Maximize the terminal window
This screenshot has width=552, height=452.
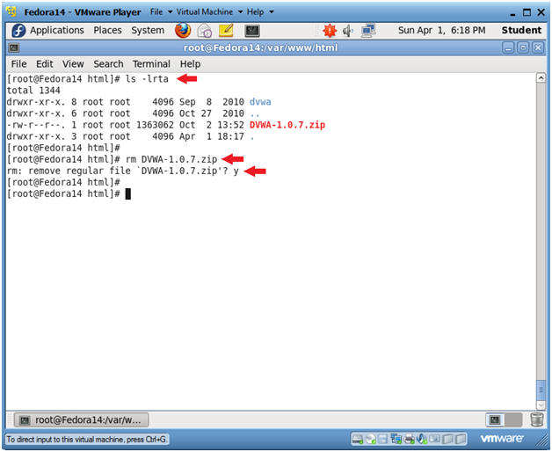click(523, 47)
